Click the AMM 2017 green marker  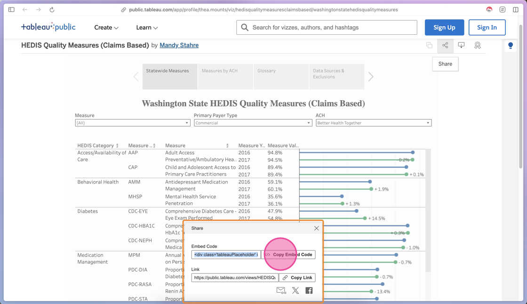(371, 189)
